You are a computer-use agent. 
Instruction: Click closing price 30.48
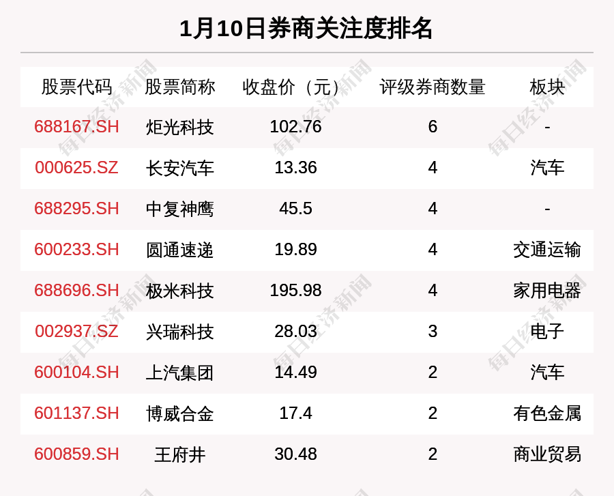(x=295, y=454)
